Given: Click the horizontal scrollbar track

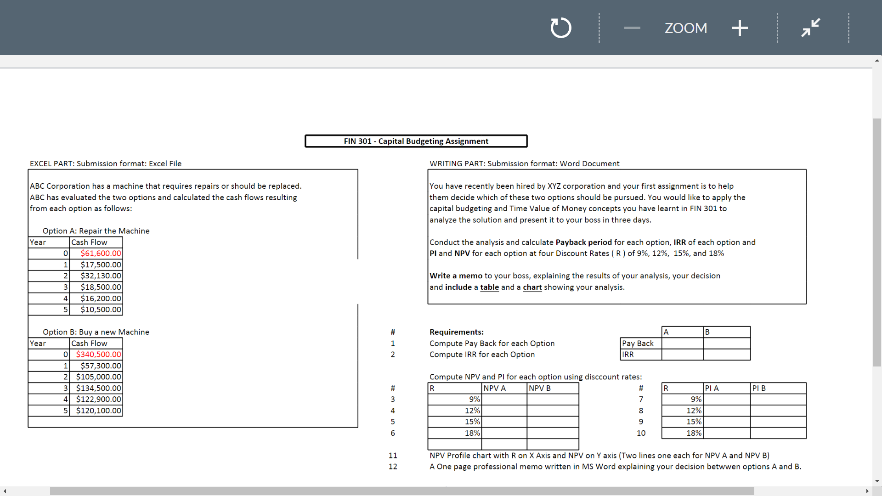Looking at the screenshot, I should 441,490.
